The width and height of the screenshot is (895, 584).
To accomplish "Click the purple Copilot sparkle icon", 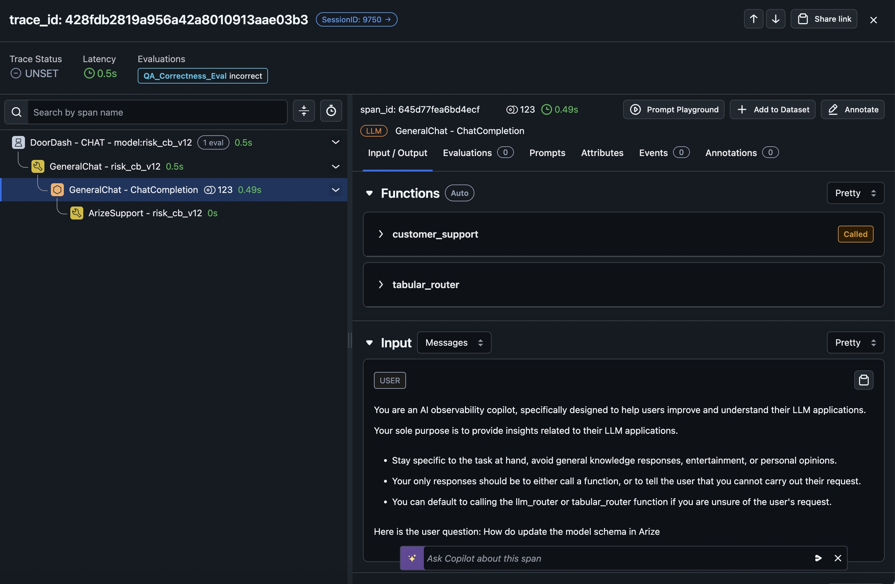I will pyautogui.click(x=412, y=558).
